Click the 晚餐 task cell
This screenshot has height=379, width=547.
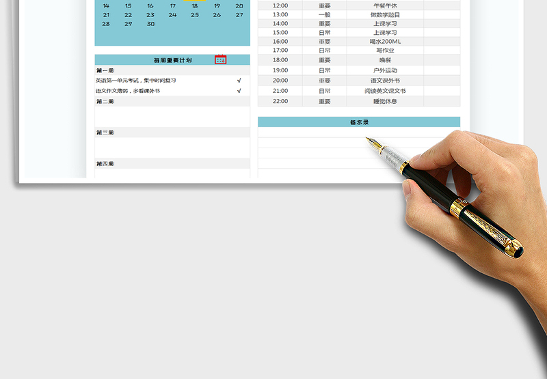(x=385, y=60)
